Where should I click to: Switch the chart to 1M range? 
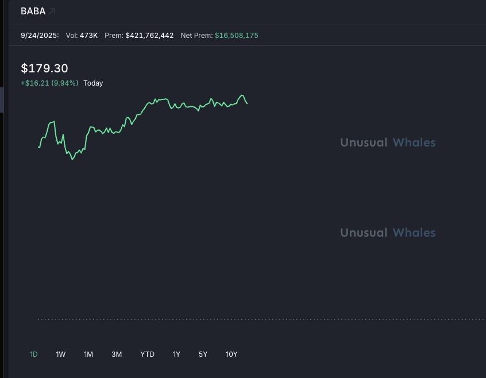coord(88,354)
